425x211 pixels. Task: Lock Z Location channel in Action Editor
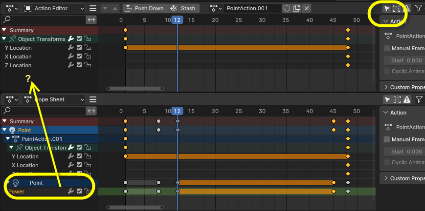[87, 65]
